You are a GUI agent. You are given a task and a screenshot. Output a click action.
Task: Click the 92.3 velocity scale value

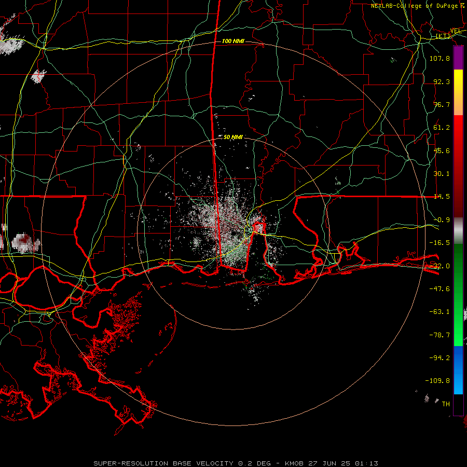[442, 81]
